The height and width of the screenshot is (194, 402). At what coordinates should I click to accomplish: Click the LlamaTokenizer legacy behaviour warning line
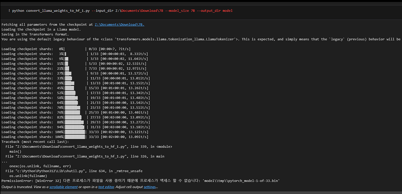(x=201, y=39)
